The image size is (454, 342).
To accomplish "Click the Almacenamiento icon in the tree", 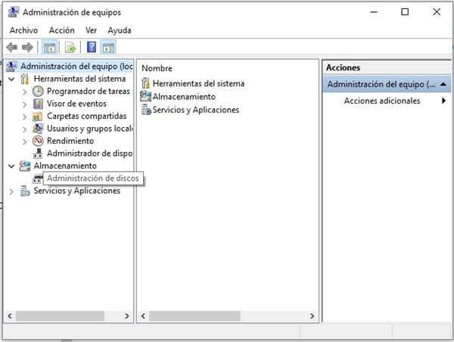I will coord(25,166).
